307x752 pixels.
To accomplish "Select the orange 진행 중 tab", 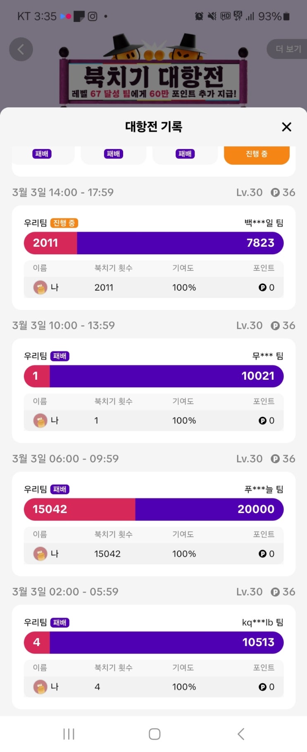I will [257, 154].
